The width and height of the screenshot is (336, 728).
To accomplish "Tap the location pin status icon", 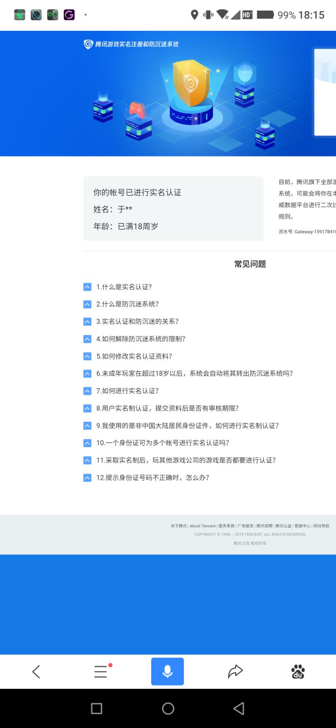I will click(x=195, y=15).
